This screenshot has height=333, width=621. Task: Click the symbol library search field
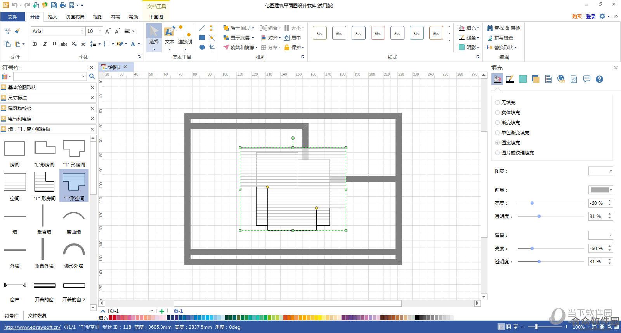(x=50, y=76)
